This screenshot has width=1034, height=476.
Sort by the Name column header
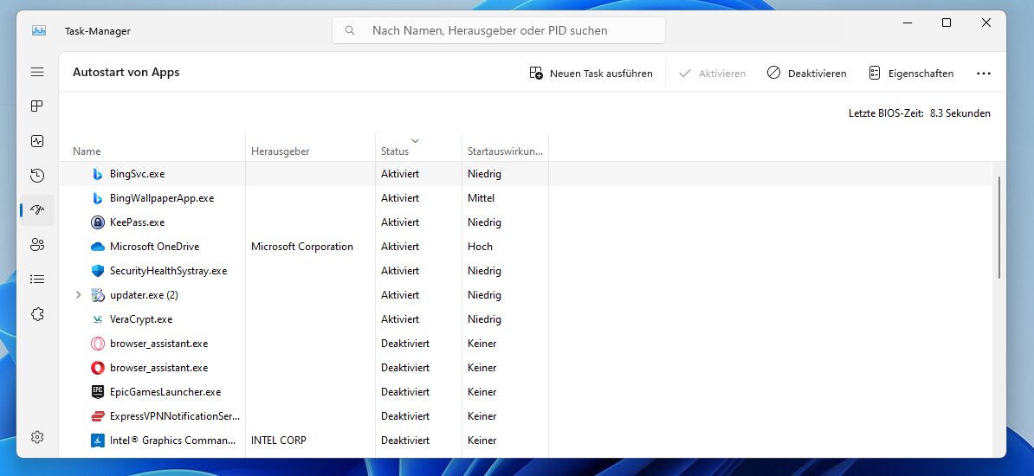click(x=87, y=151)
